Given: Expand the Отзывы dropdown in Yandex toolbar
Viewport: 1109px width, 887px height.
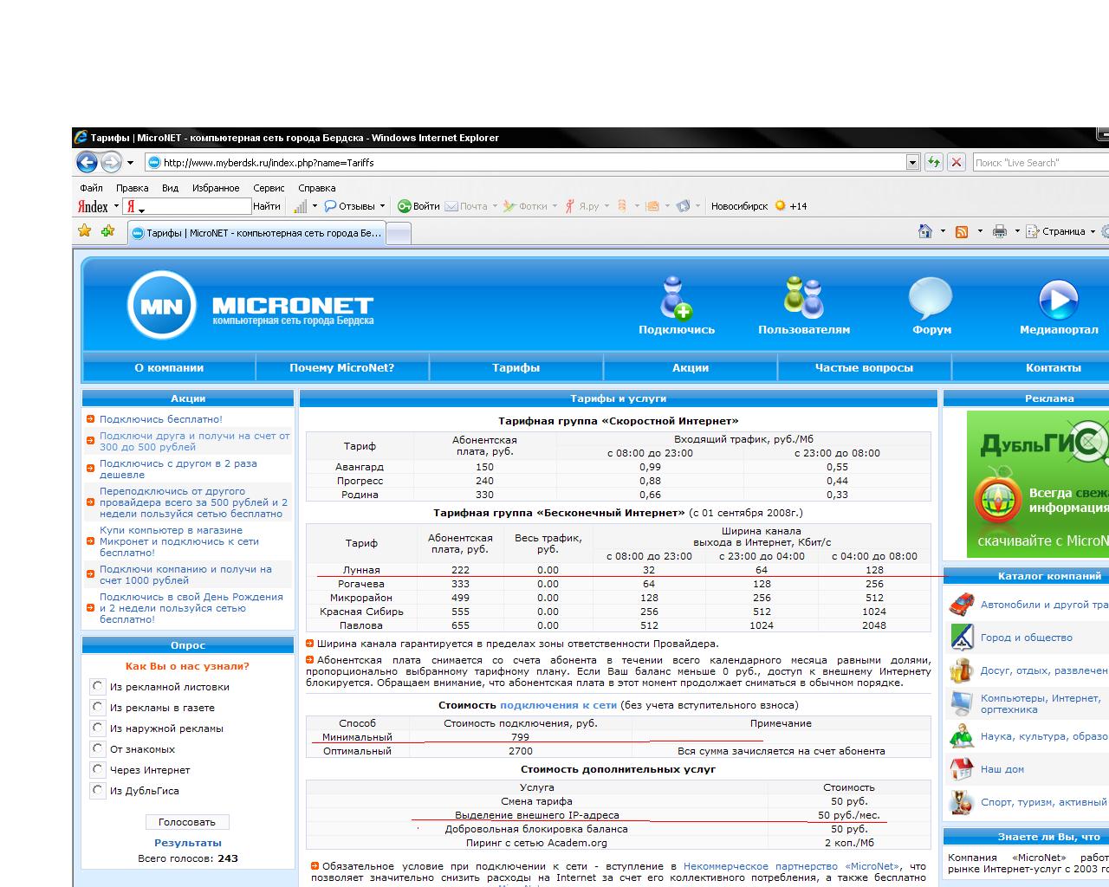Looking at the screenshot, I should (x=382, y=206).
